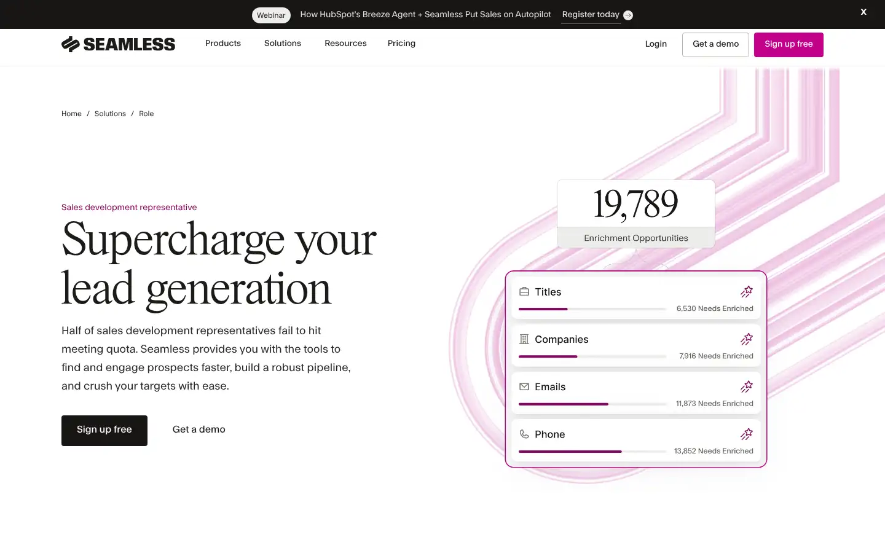885x553 pixels.
Task: Click the envelope icon next to Emails
Action: (524, 386)
